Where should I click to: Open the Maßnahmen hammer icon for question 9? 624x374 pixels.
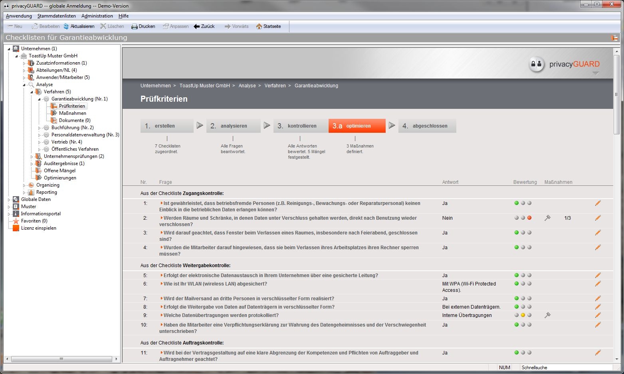click(x=547, y=315)
